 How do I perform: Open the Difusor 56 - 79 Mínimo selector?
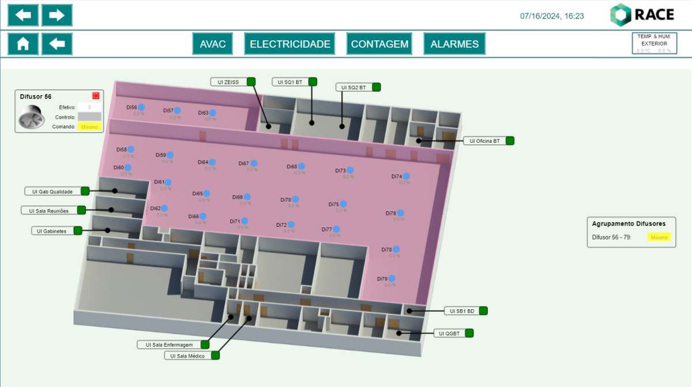pos(659,237)
